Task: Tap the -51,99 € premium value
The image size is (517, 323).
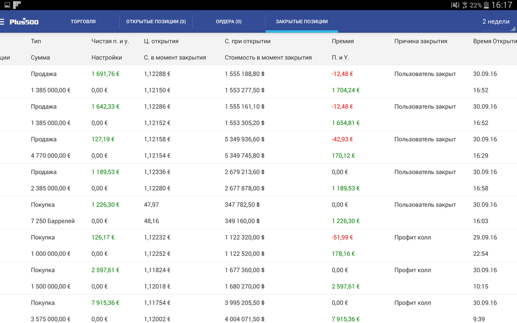Action: pyautogui.click(x=342, y=237)
